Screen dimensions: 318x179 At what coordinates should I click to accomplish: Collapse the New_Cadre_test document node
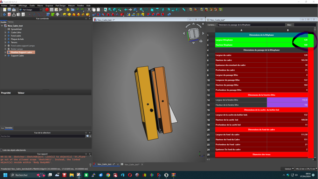tap(2, 26)
